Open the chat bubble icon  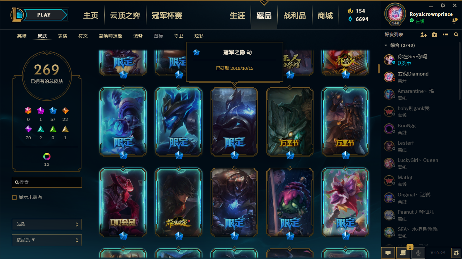point(388,253)
